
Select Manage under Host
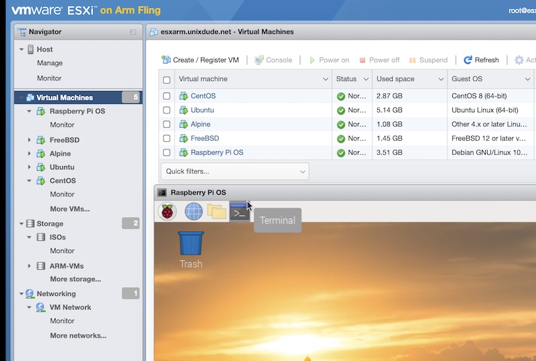(50, 63)
